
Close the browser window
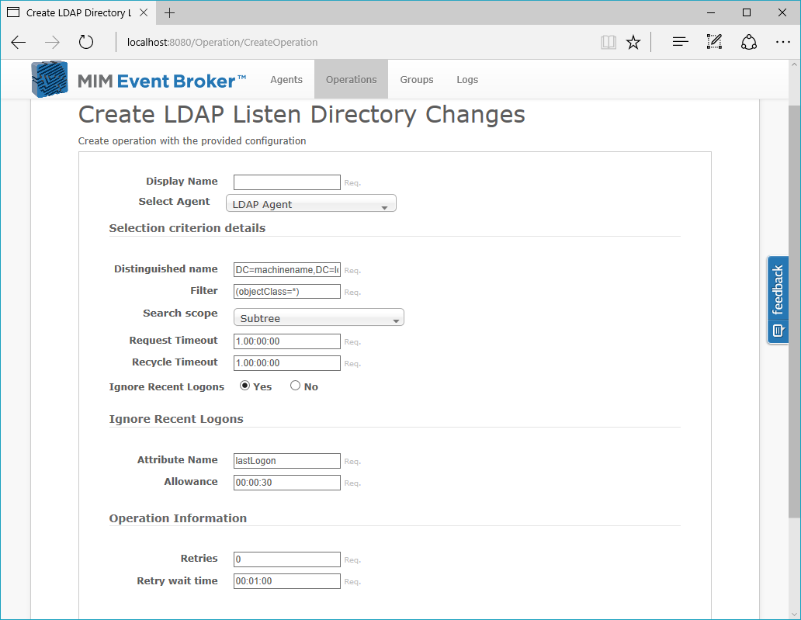click(x=782, y=12)
